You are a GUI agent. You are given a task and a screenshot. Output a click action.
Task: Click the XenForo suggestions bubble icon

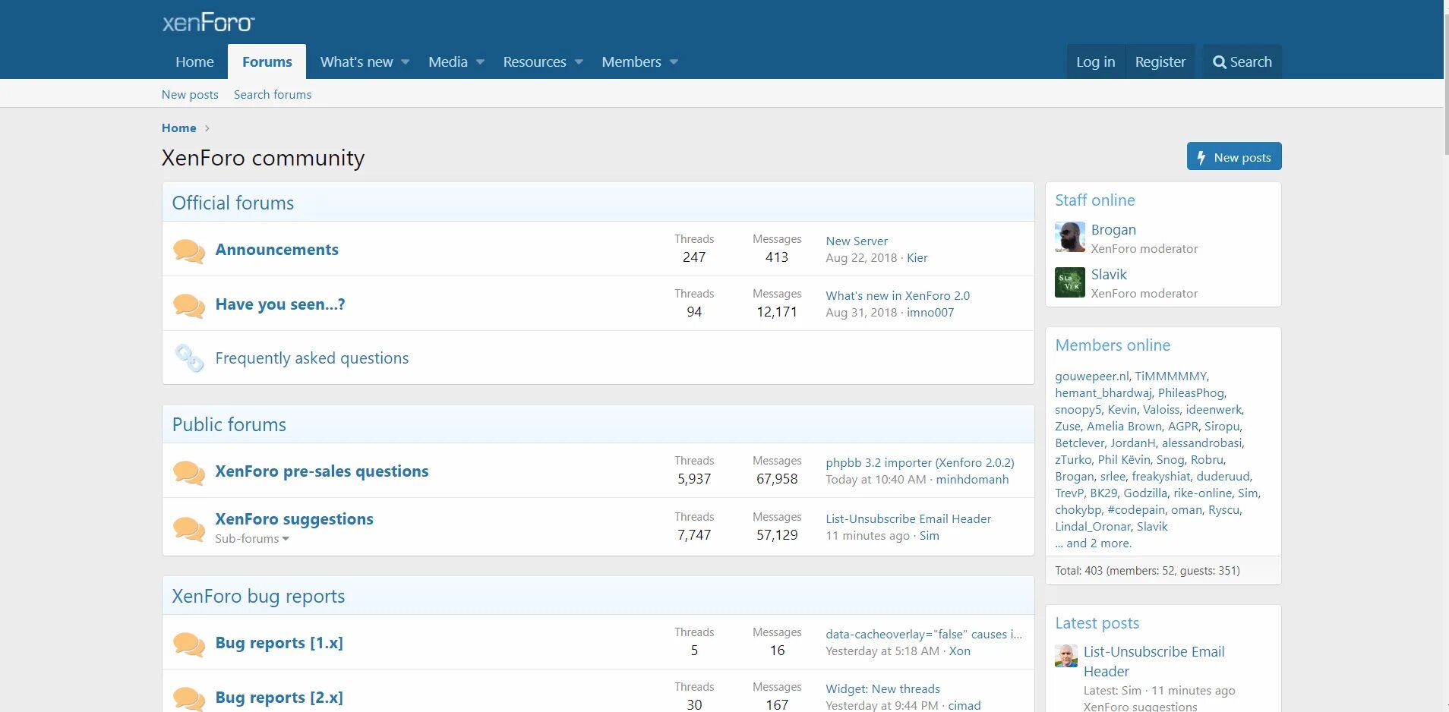click(x=189, y=528)
